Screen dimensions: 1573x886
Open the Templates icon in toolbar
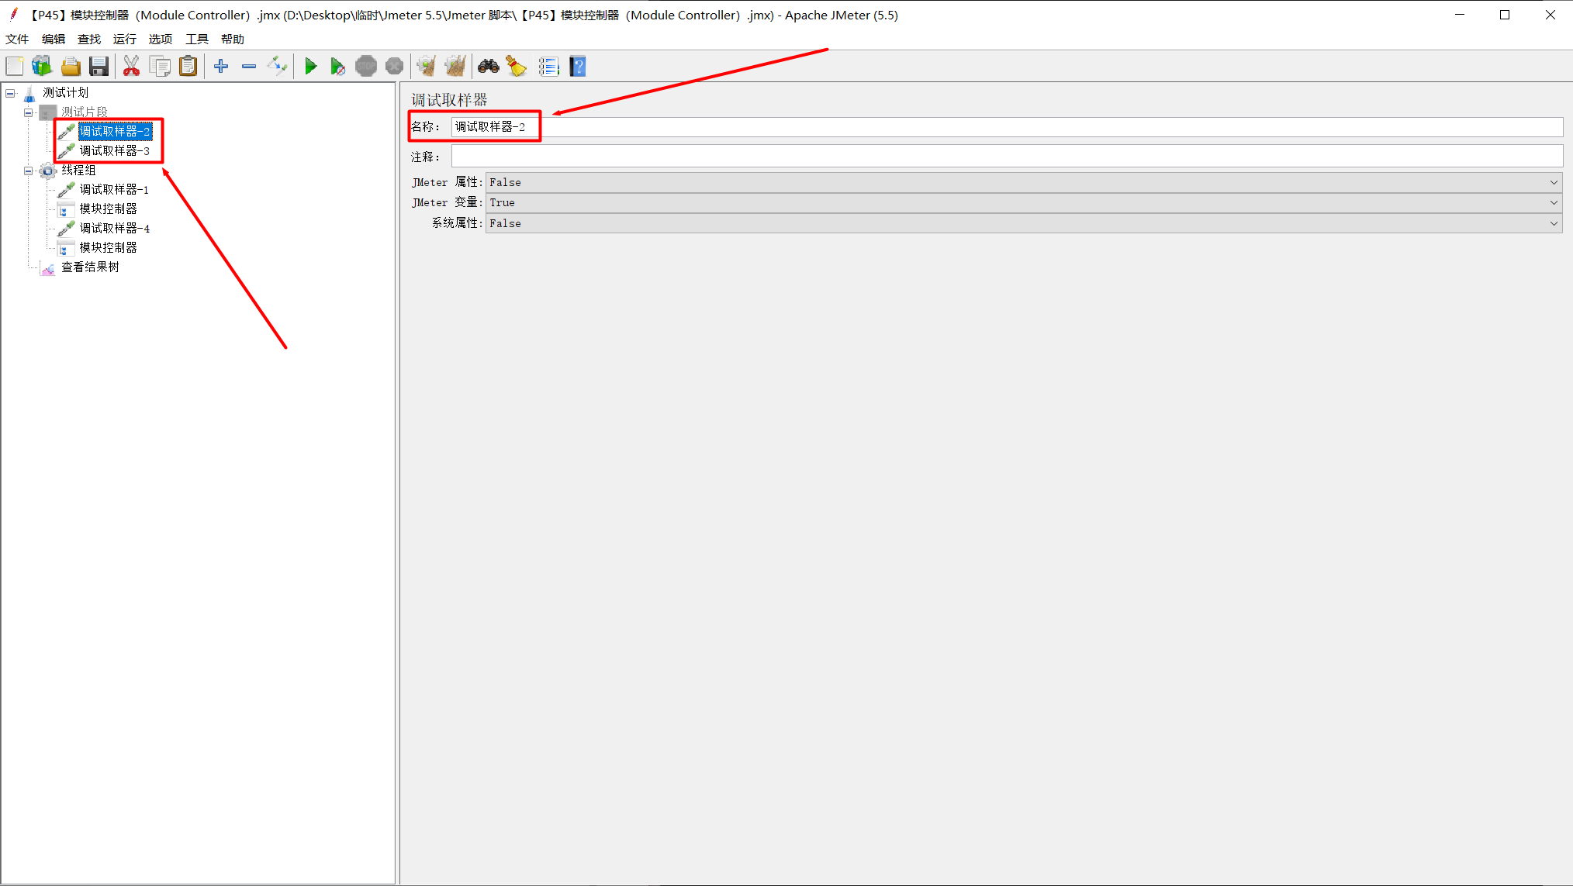[42, 67]
